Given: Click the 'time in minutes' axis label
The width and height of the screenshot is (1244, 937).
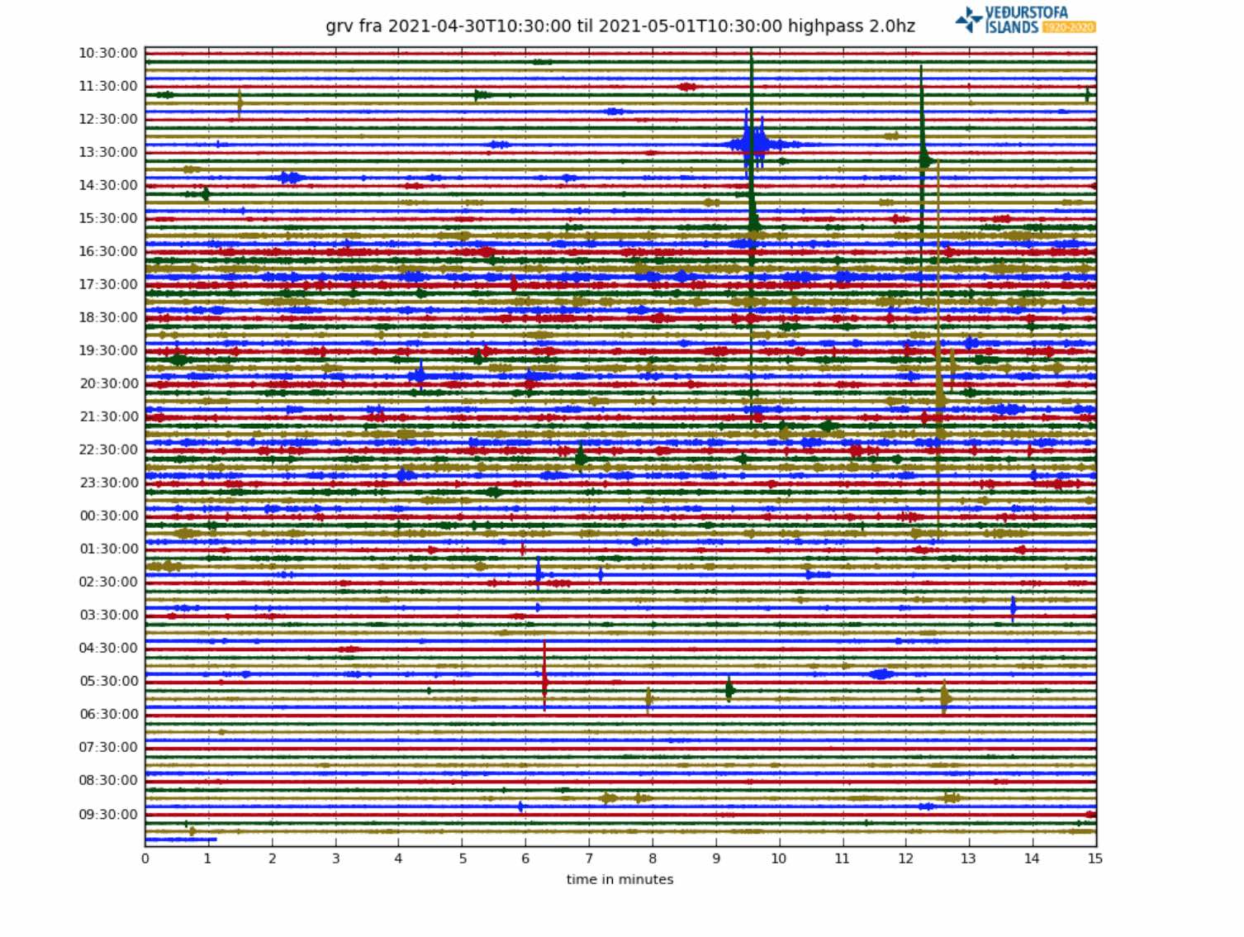Looking at the screenshot, I should pyautogui.click(x=620, y=879).
